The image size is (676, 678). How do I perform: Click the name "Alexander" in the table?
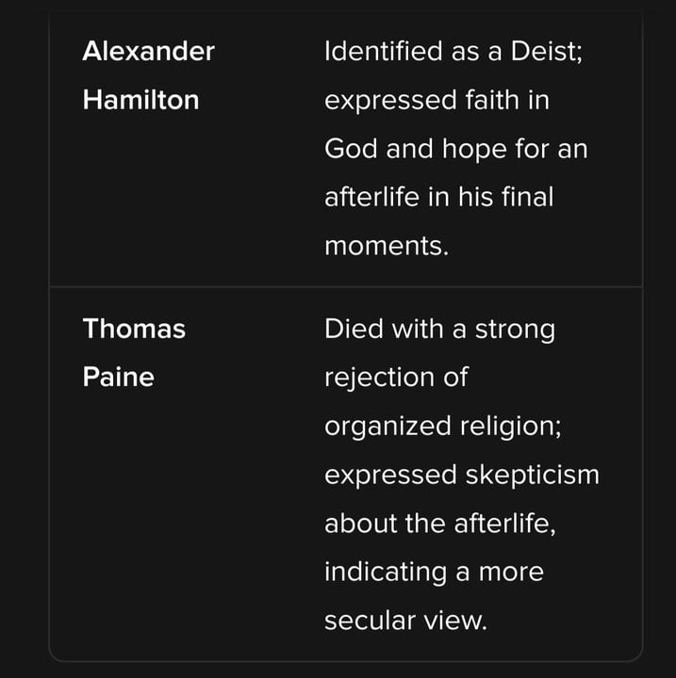[148, 51]
